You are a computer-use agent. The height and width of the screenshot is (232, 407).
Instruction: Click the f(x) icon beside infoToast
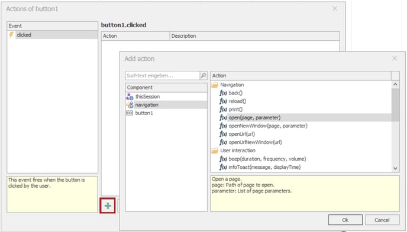point(223,167)
